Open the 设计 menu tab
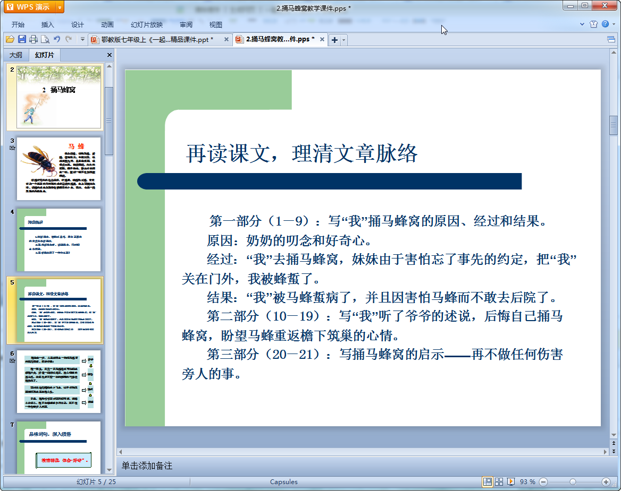 tap(77, 24)
